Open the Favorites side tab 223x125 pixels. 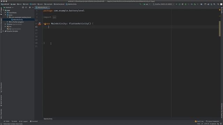click(x=1, y=114)
